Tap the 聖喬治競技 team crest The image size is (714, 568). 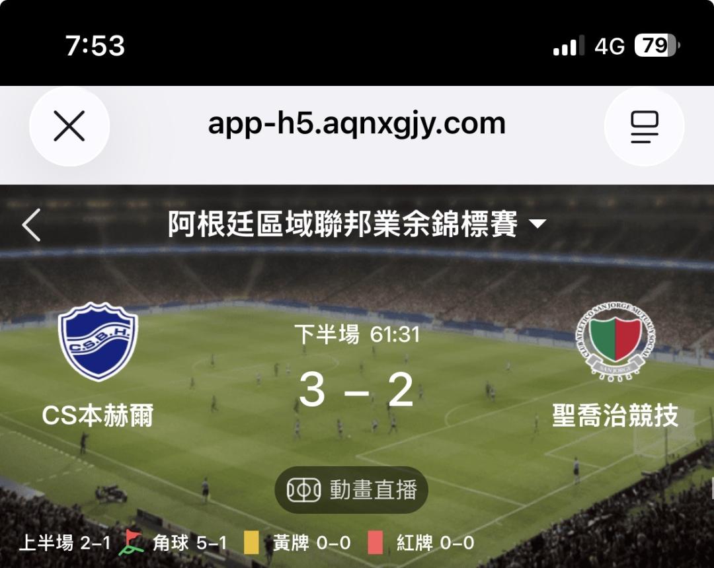pyautogui.click(x=615, y=341)
